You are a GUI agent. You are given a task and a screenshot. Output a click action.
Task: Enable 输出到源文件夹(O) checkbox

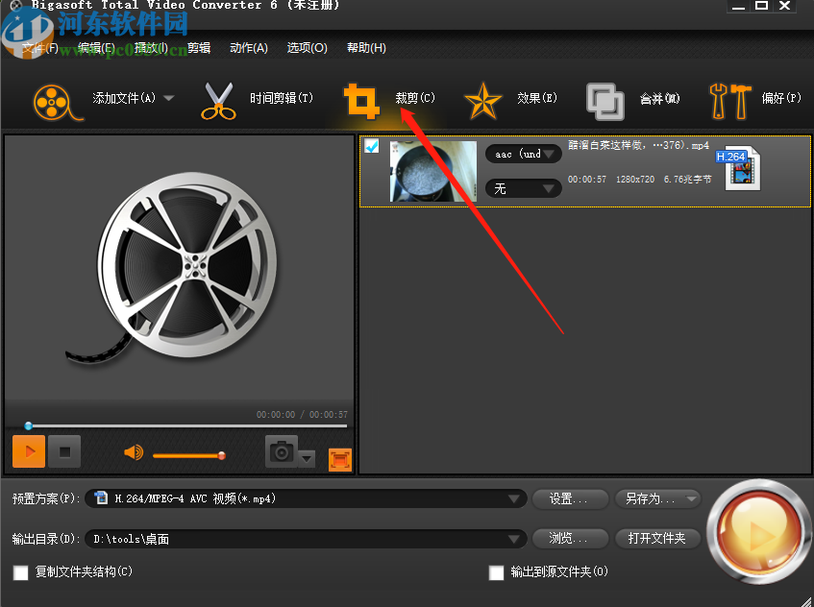pyautogui.click(x=496, y=572)
